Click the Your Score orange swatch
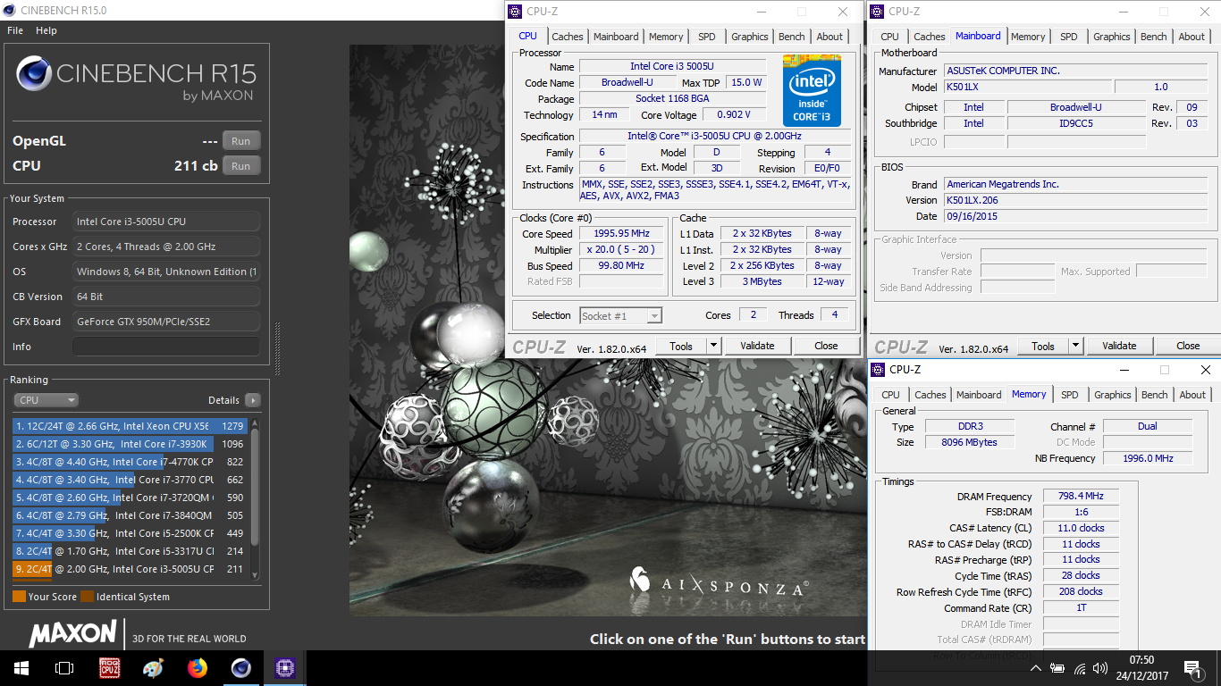This screenshot has height=686, width=1221. pos(19,597)
